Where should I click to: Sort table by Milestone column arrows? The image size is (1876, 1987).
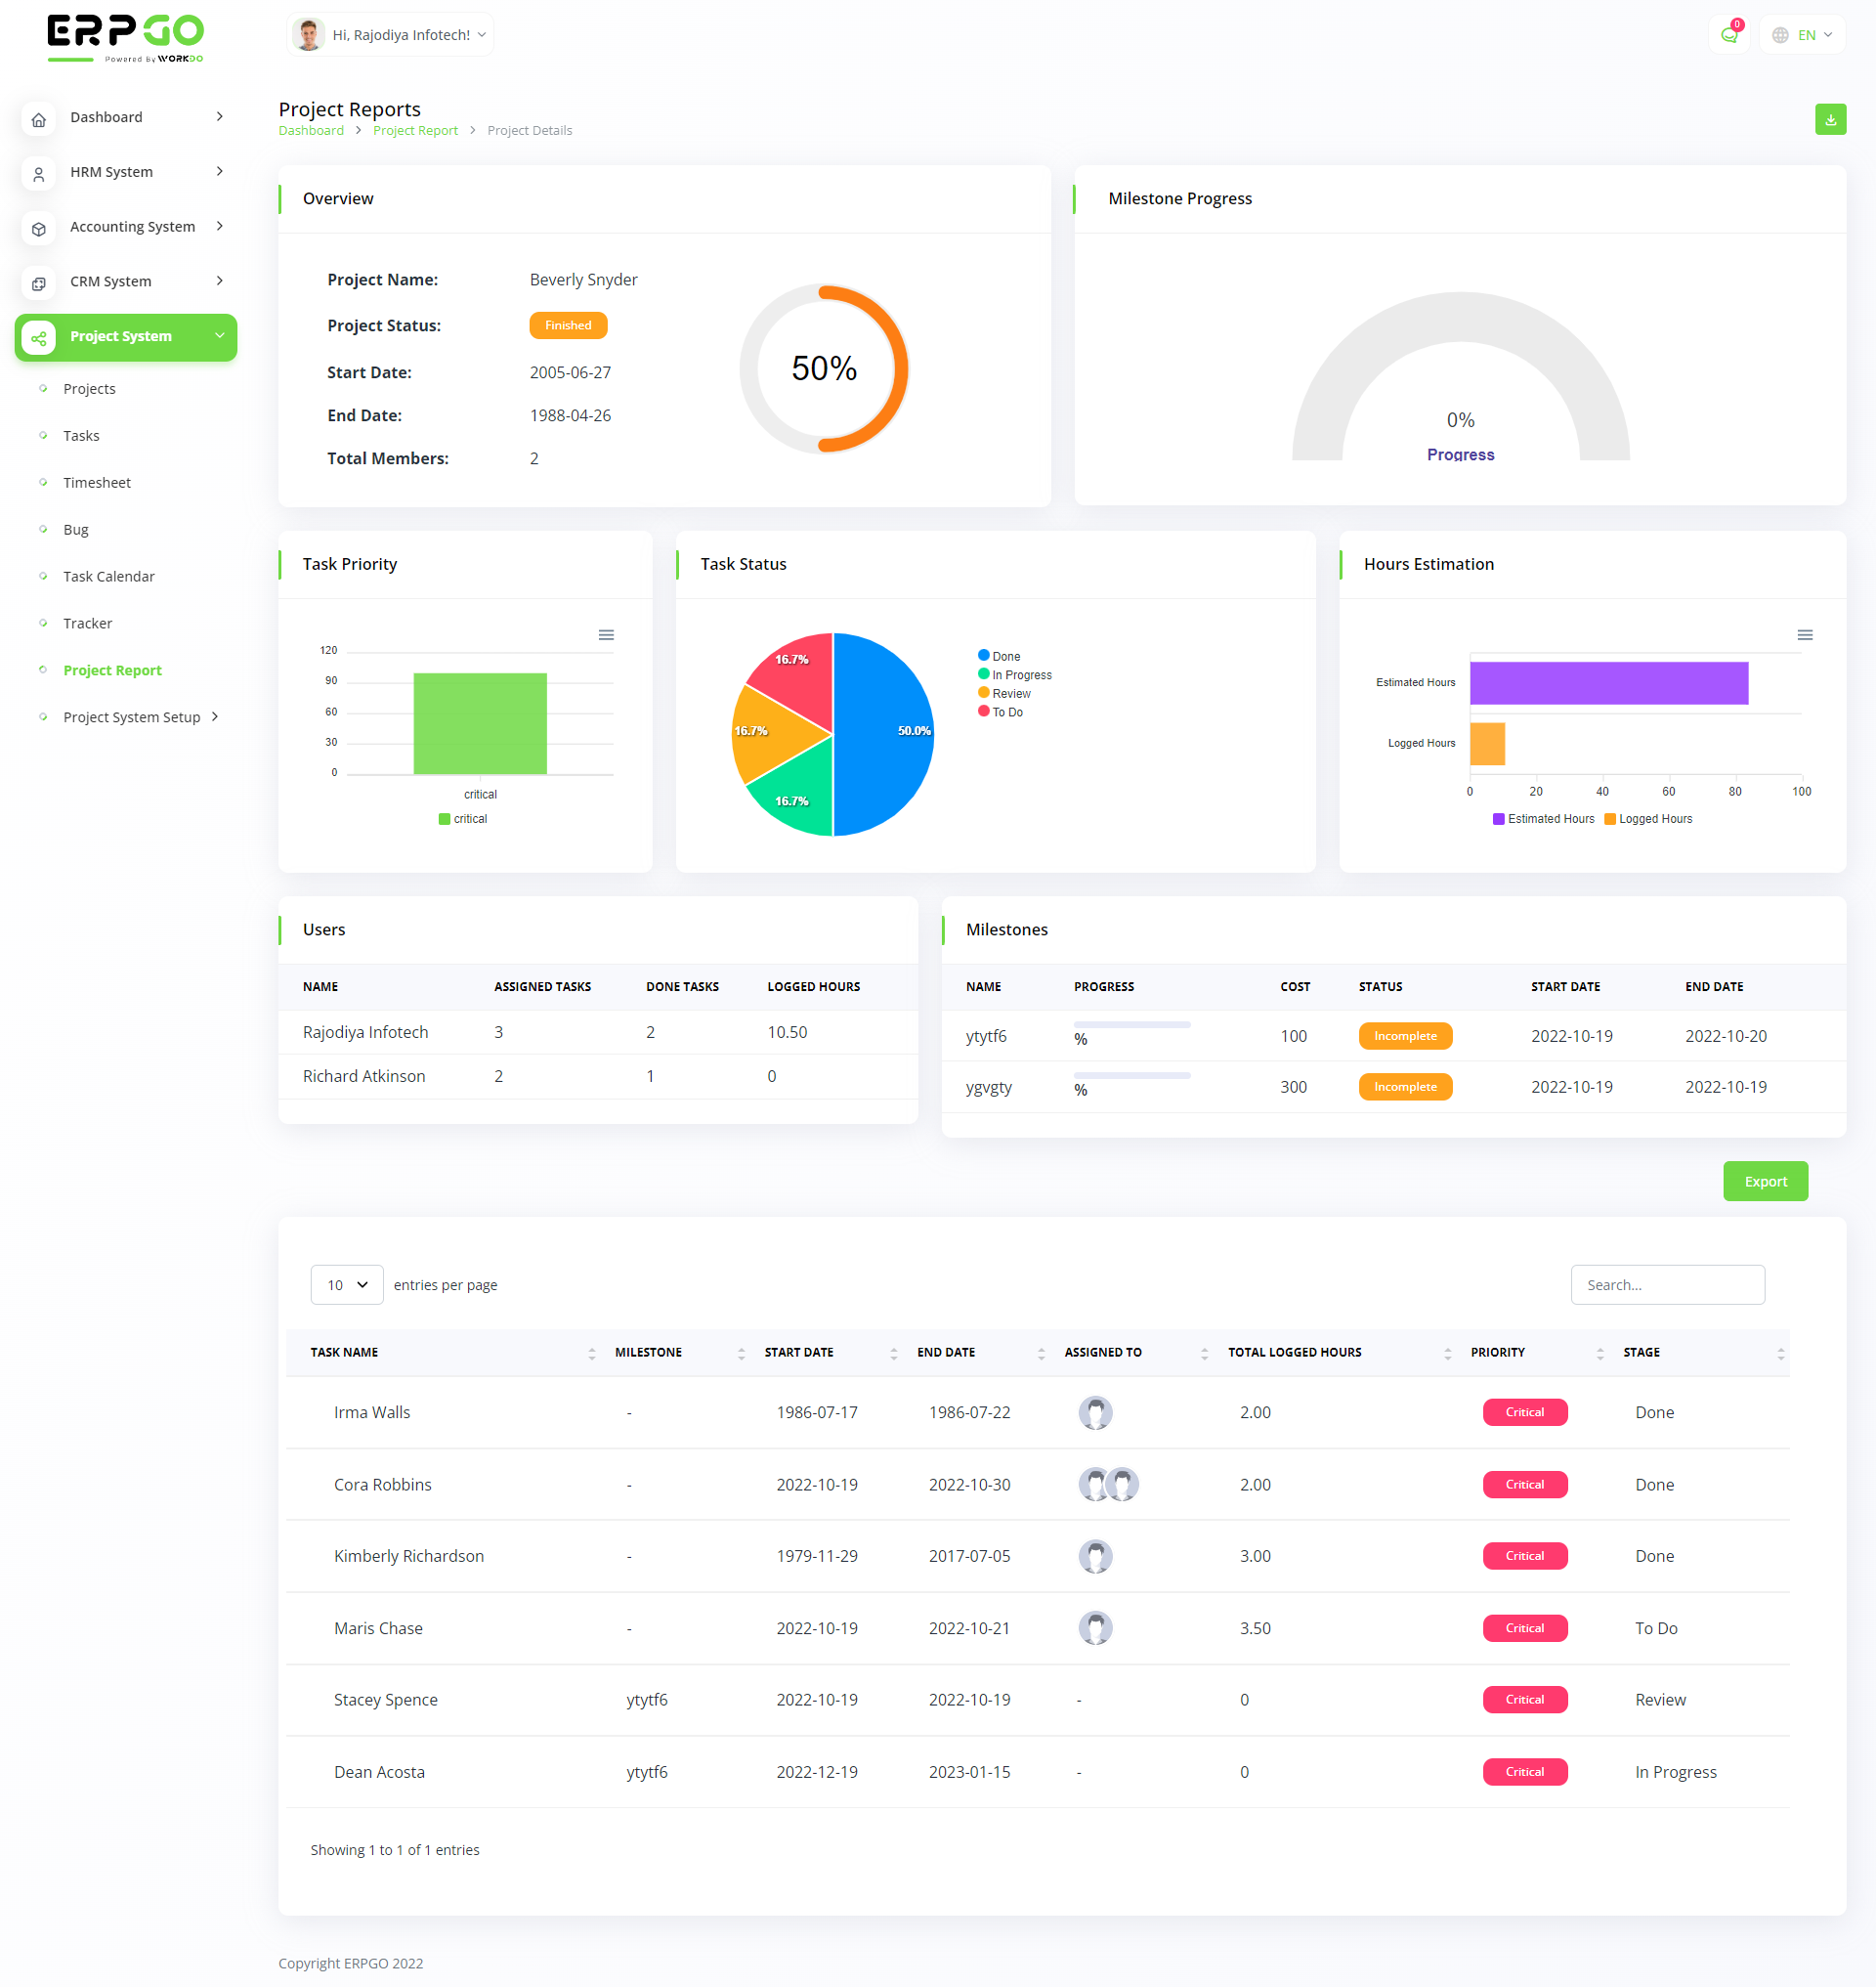tap(741, 1354)
